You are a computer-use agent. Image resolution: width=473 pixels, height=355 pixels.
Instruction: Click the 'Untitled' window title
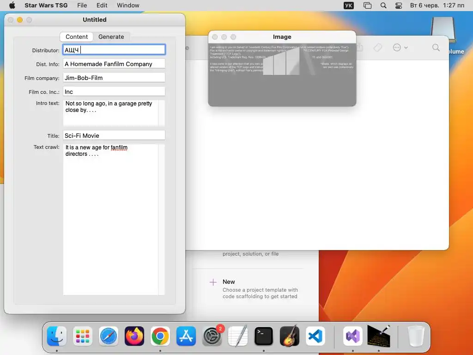tap(94, 19)
